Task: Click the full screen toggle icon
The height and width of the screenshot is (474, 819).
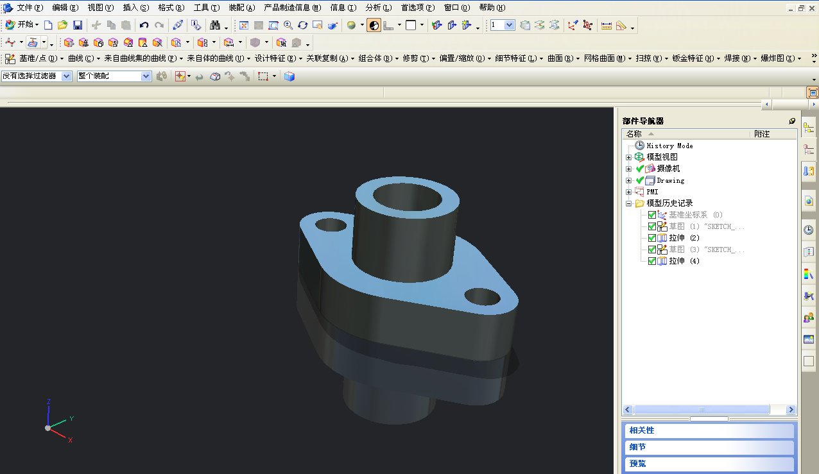Action: coord(813,93)
